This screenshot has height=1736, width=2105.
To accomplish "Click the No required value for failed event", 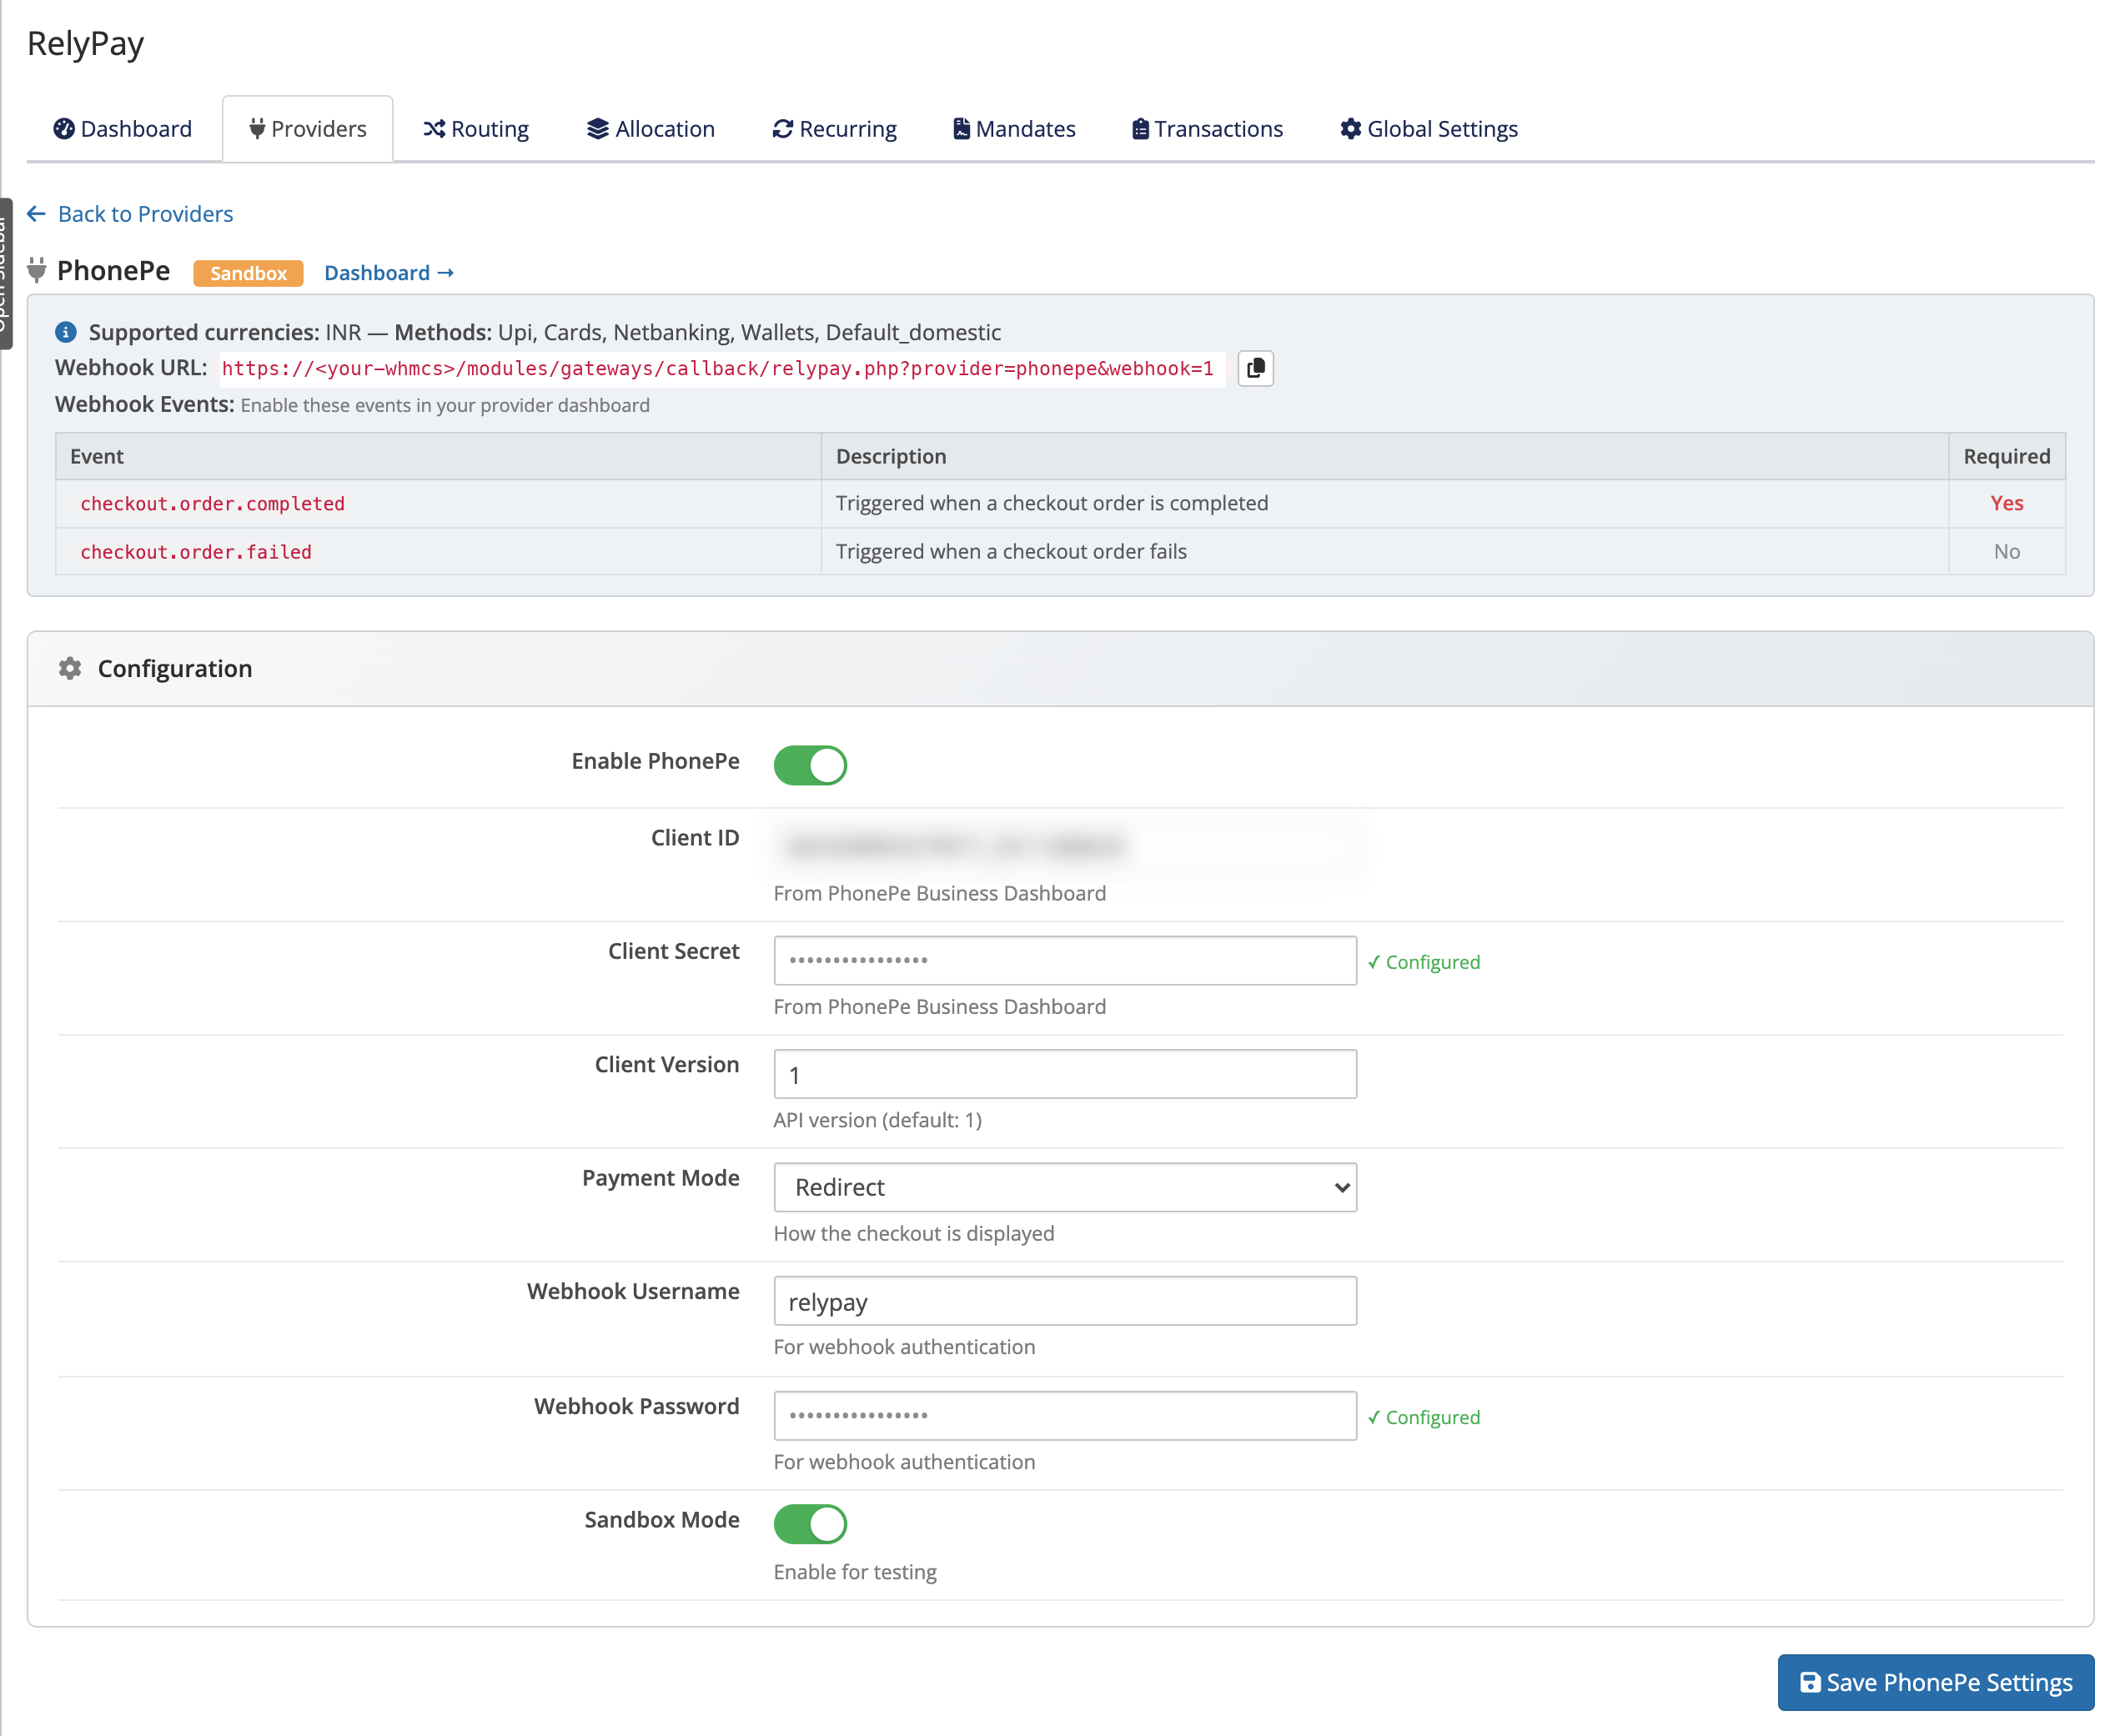I will pos(2006,551).
